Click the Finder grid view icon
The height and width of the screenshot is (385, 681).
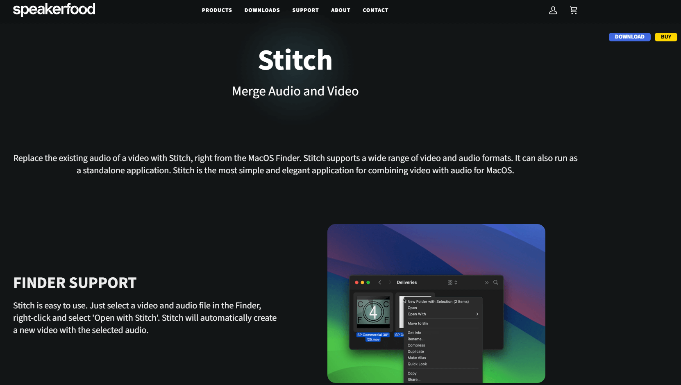[450, 282]
